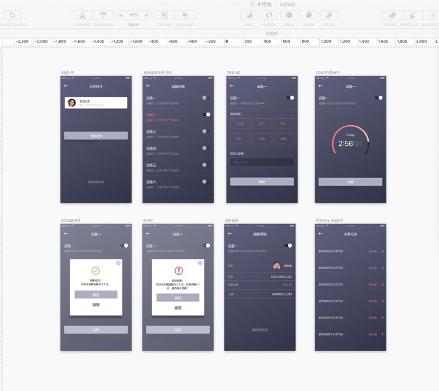
Task: Select the 'accepted' artboard title
Action: pos(70,220)
